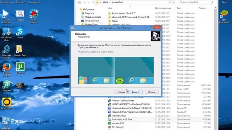
Task: Expand the address bar history dropdown
Action: tap(170, 3)
